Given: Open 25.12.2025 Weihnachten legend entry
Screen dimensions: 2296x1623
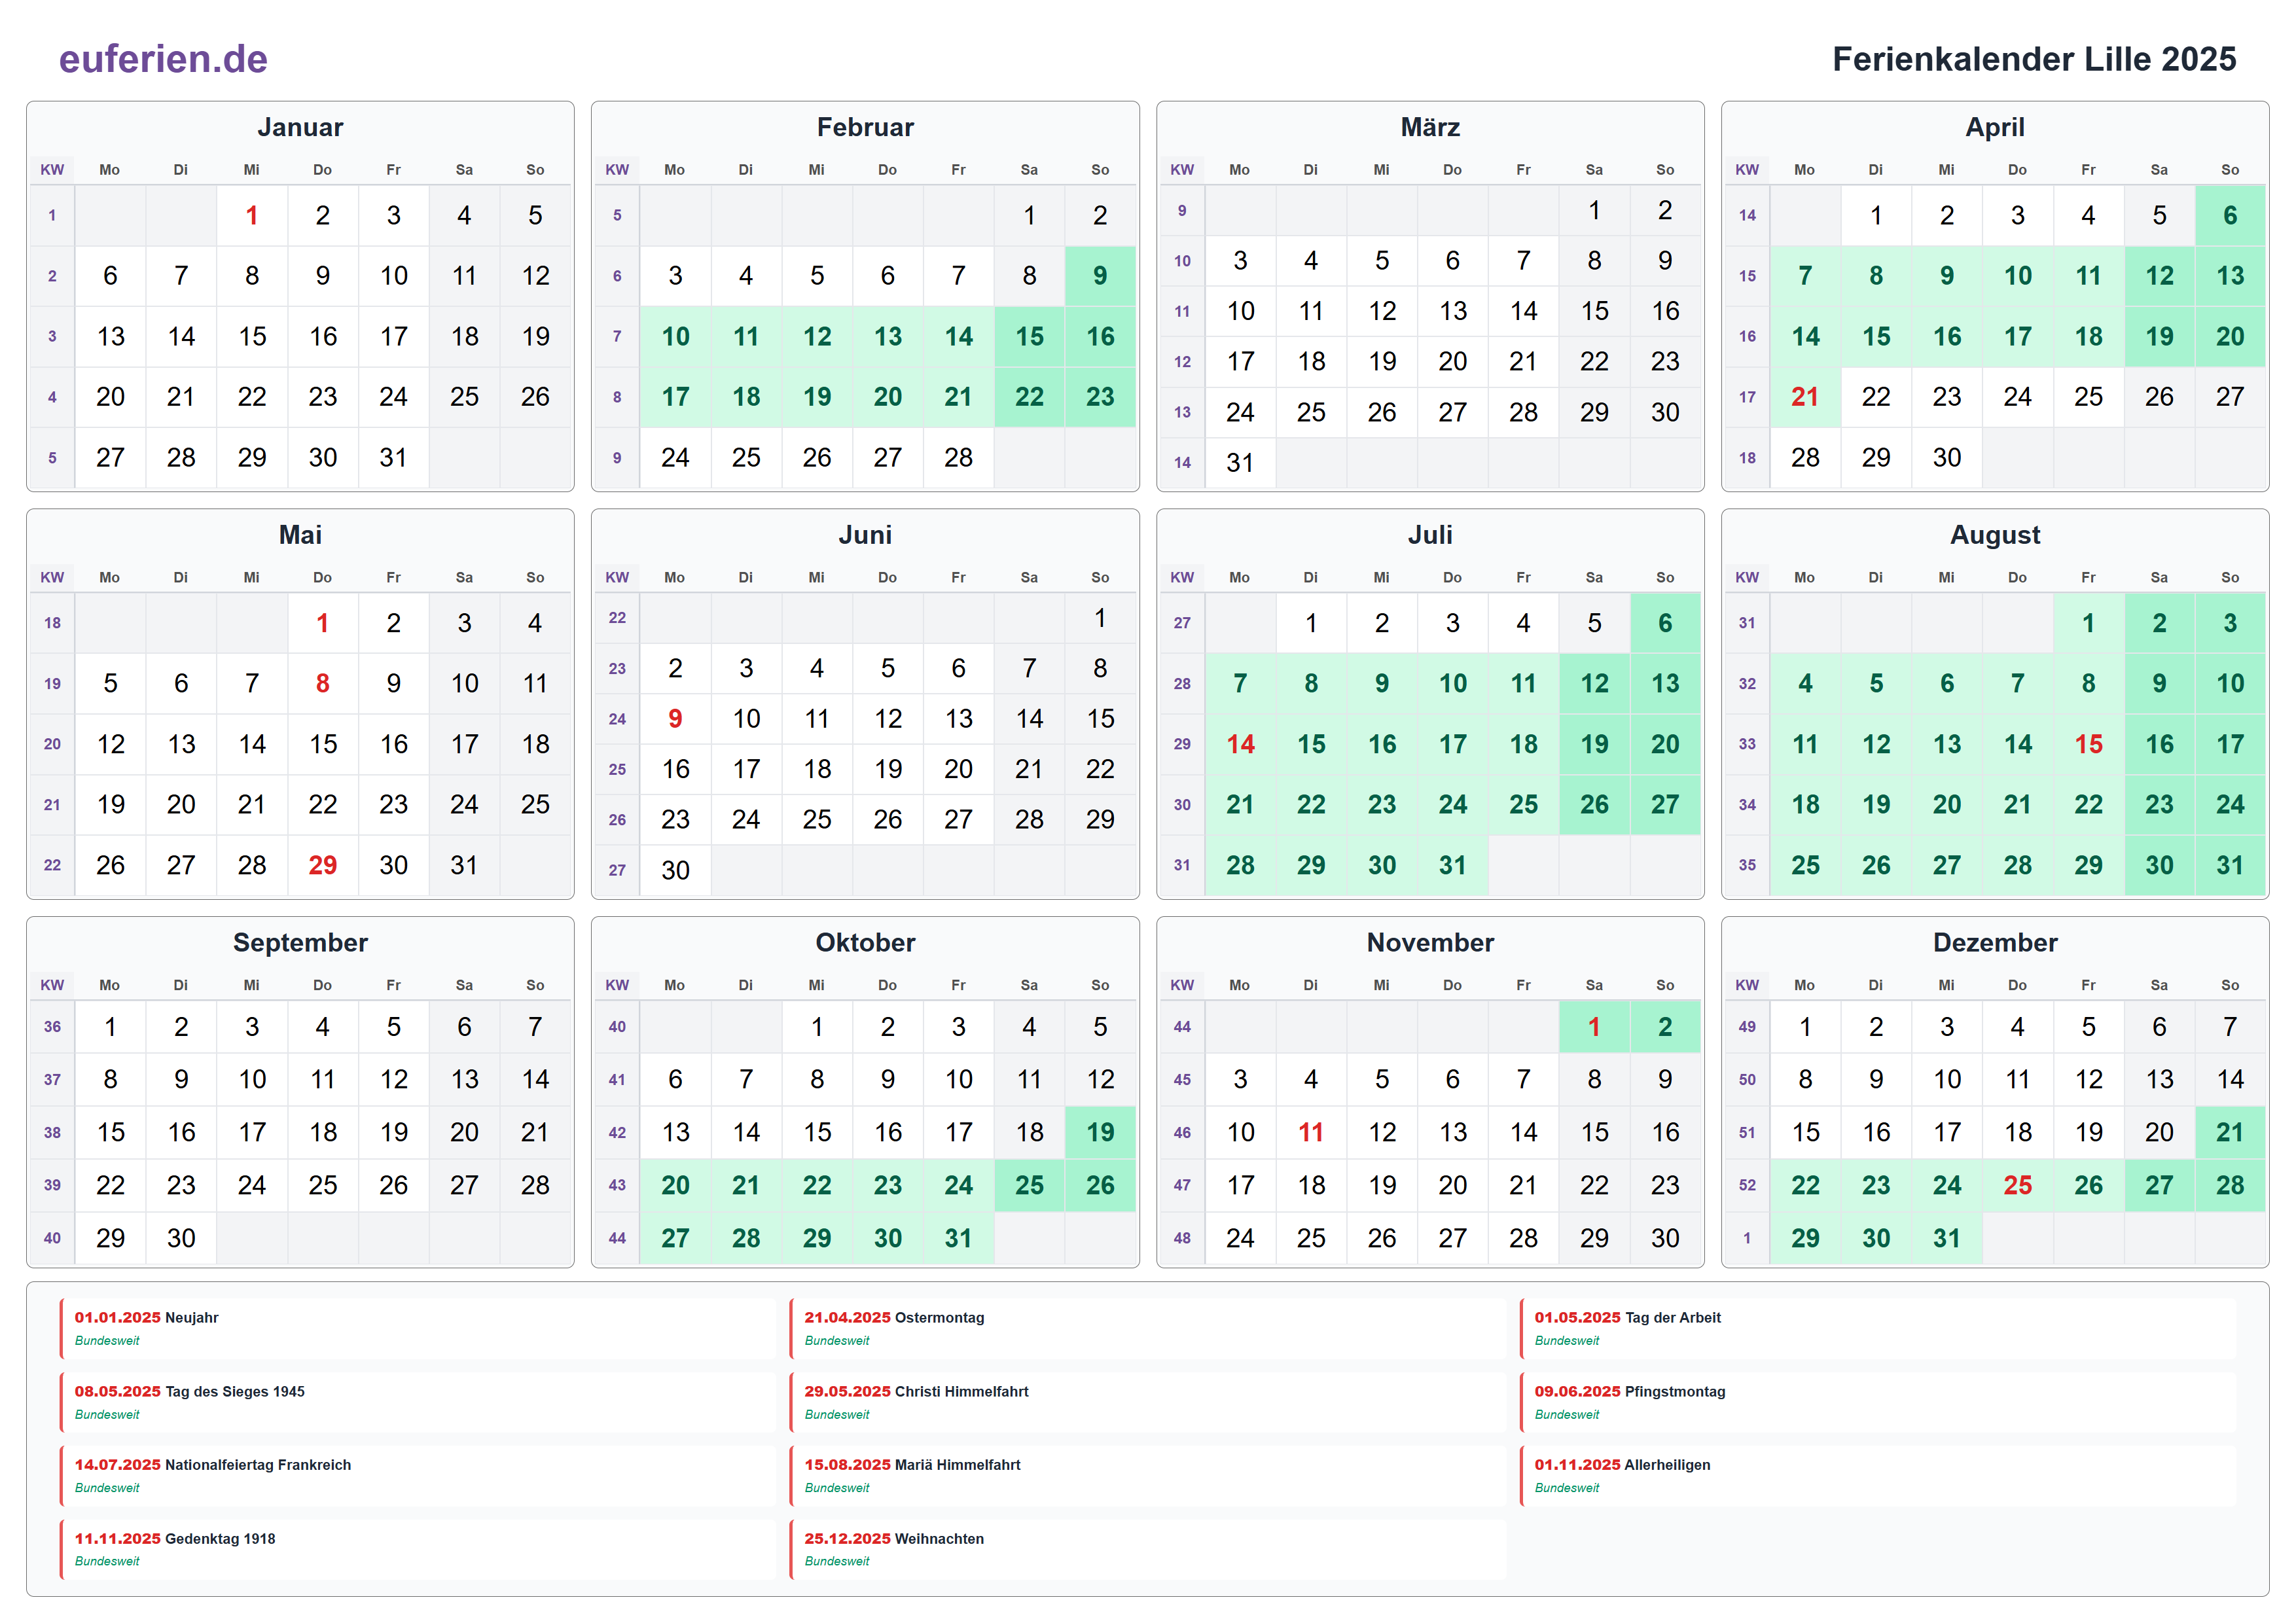Looking at the screenshot, I should [x=1147, y=1549].
